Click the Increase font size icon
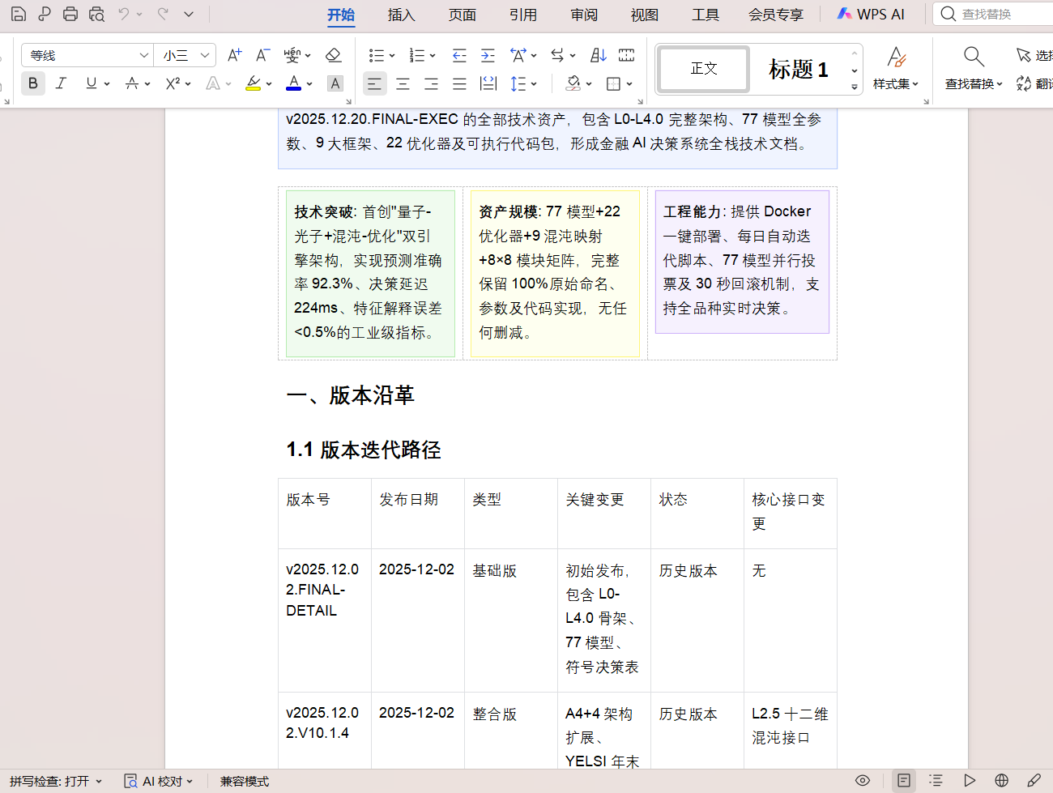The image size is (1053, 793). [234, 55]
